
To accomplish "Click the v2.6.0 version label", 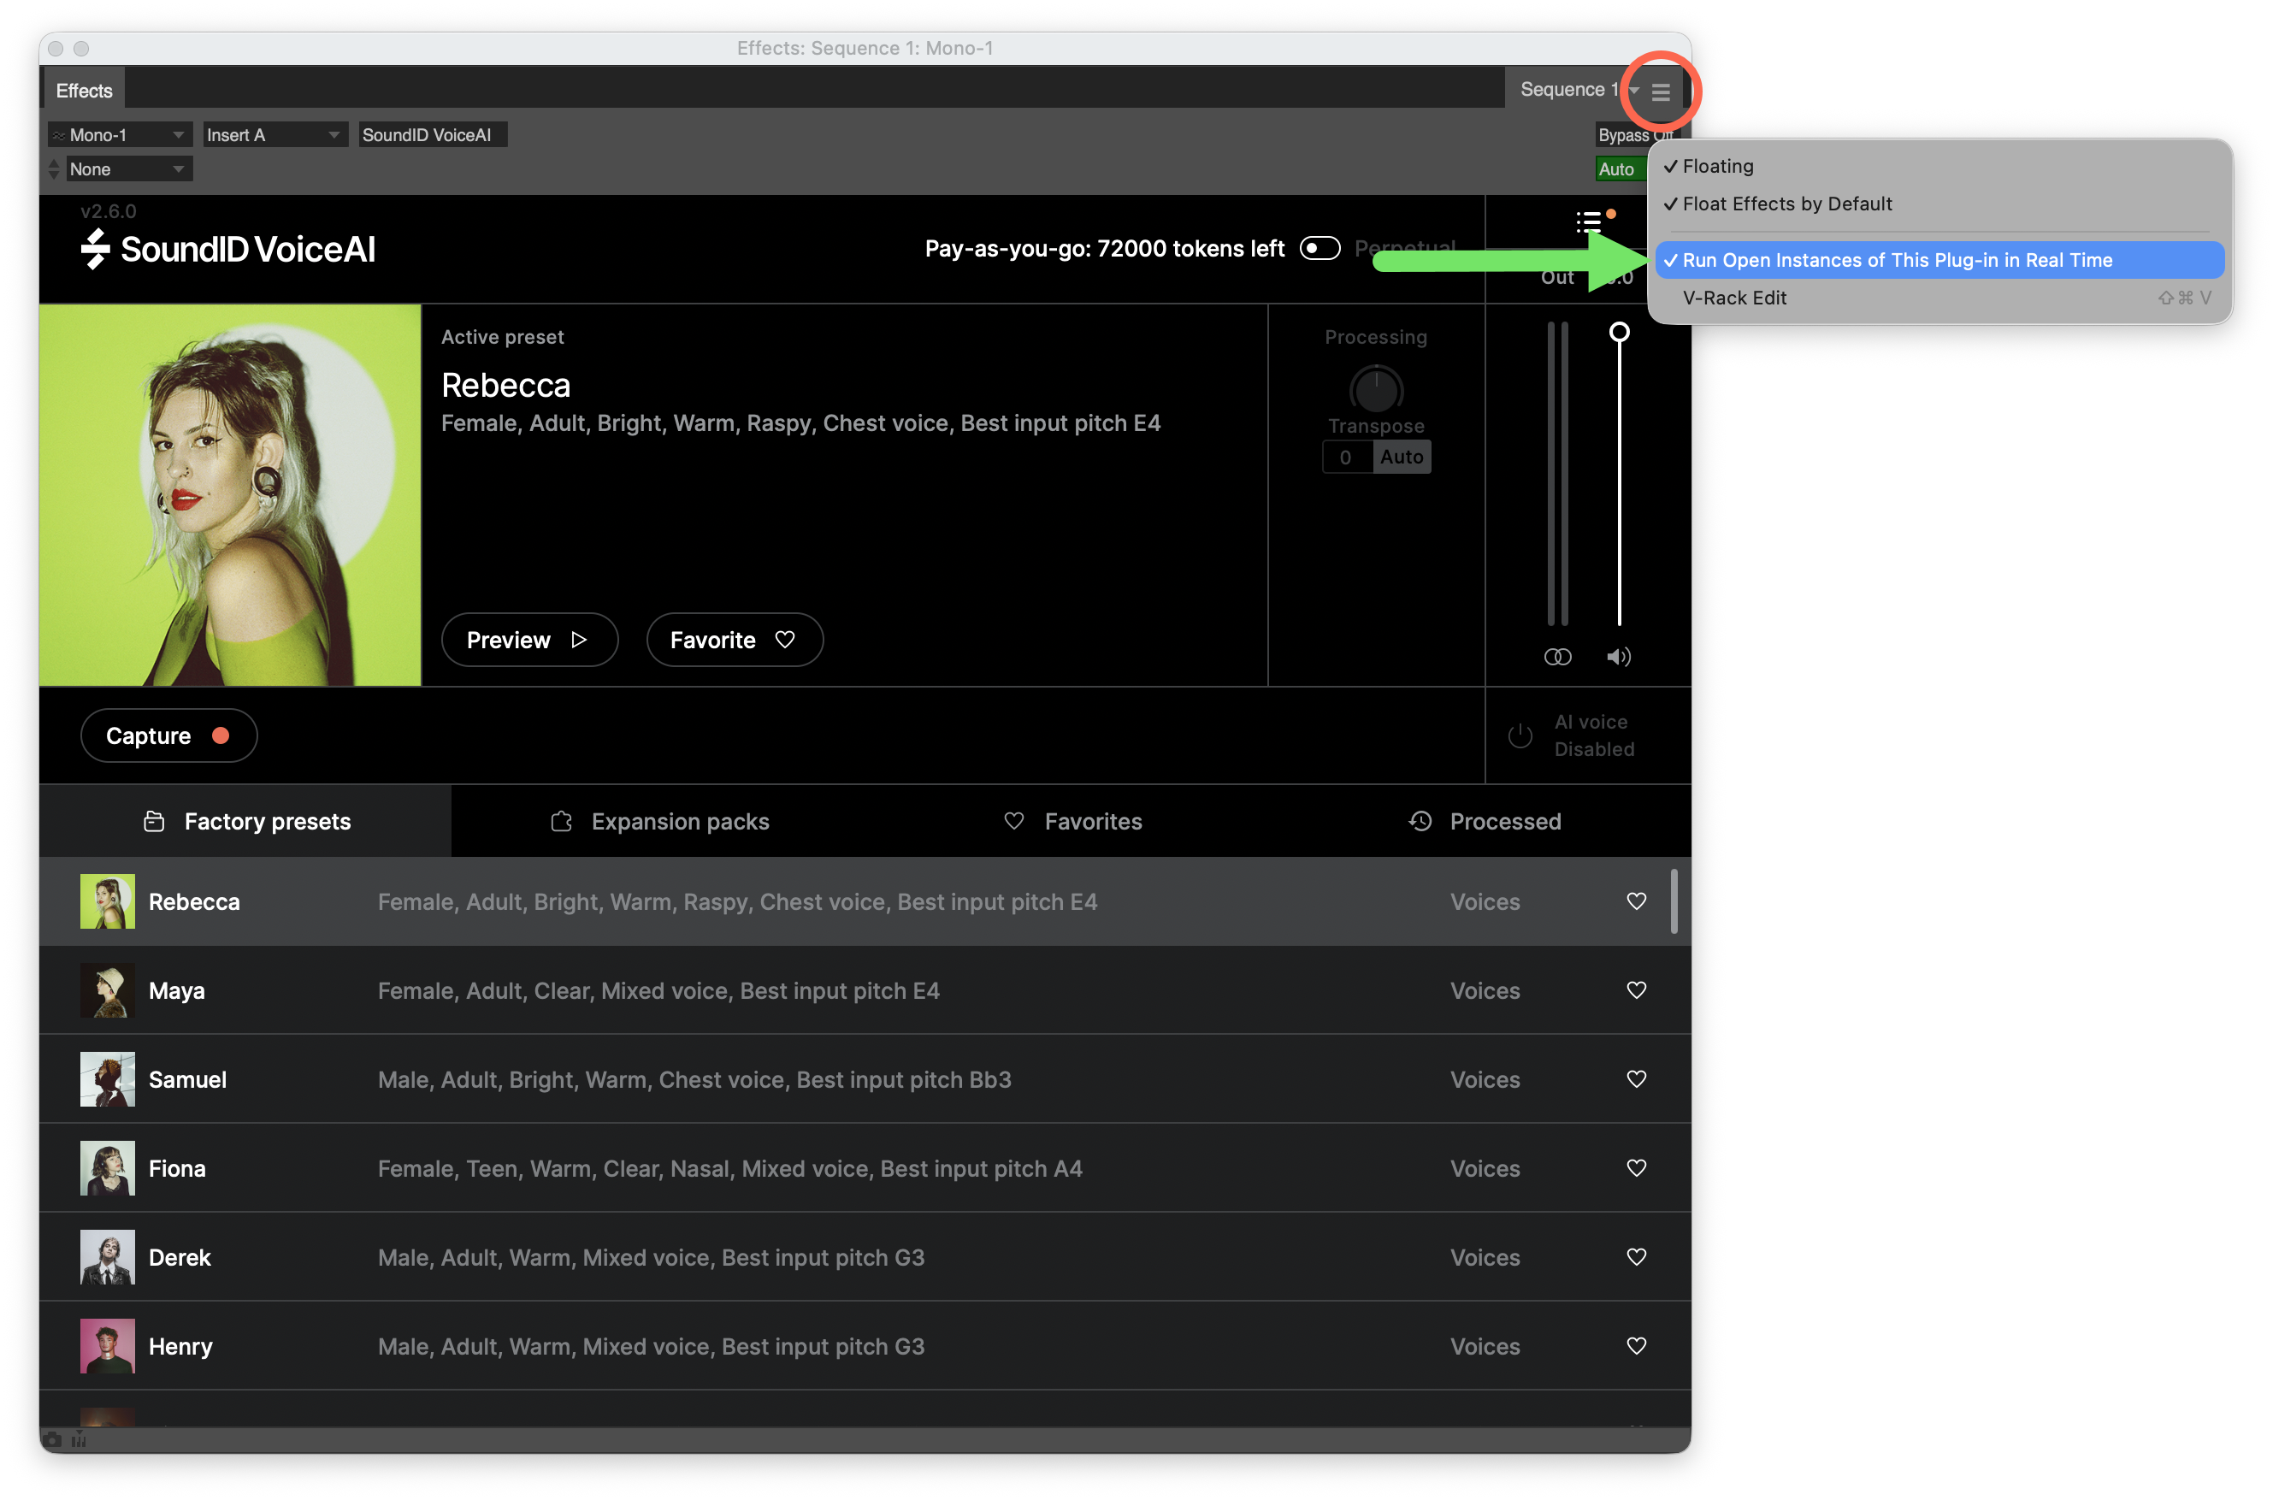I will pos(108,211).
